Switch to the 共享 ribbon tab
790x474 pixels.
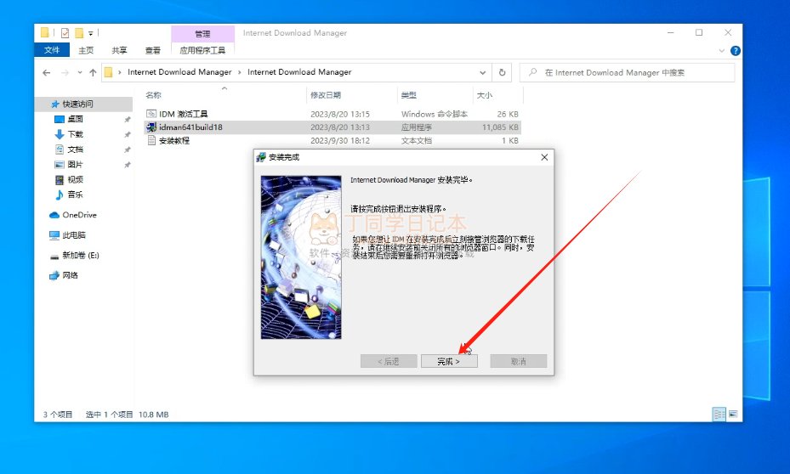pos(119,50)
